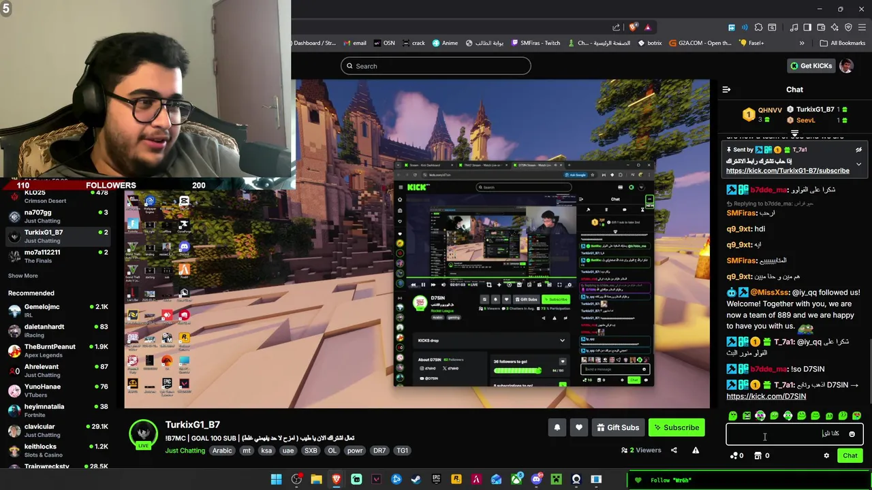The height and width of the screenshot is (490, 872).
Task: Open mo7a112211 channel in sidebar
Action: (x=58, y=256)
